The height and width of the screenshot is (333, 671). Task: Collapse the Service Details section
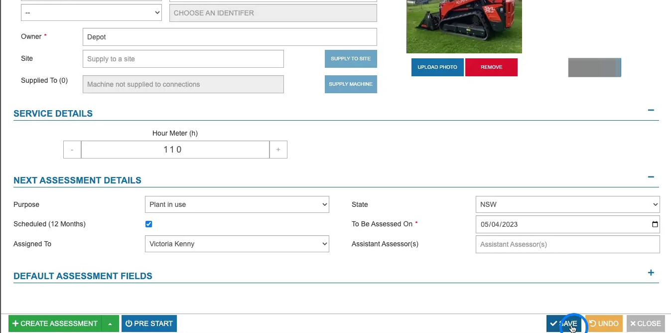pyautogui.click(x=651, y=110)
